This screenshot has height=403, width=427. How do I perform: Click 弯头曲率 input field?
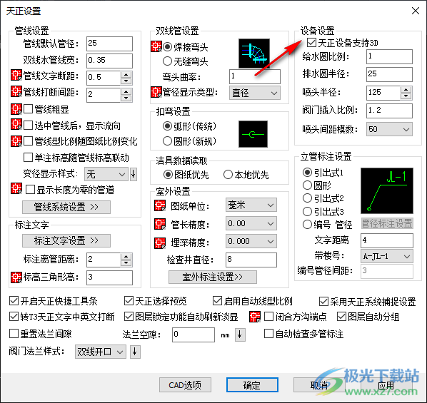pyautogui.click(x=255, y=76)
